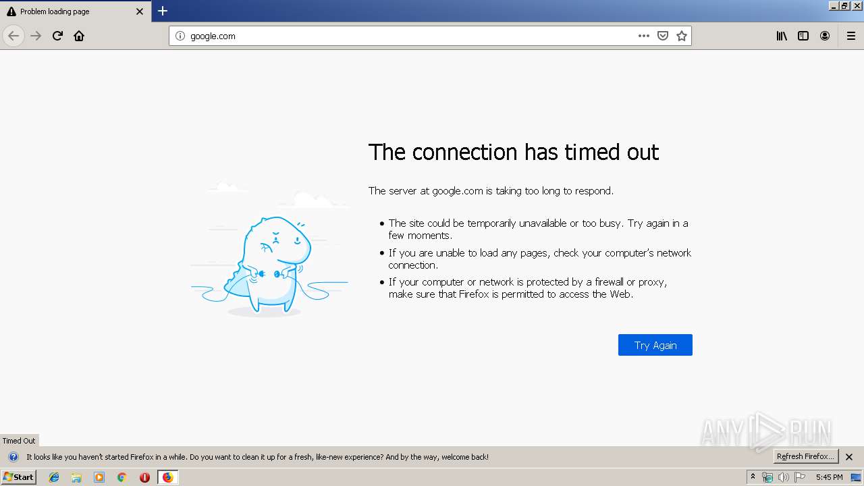
Task: Click the Timed Out status text
Action: (x=19, y=441)
